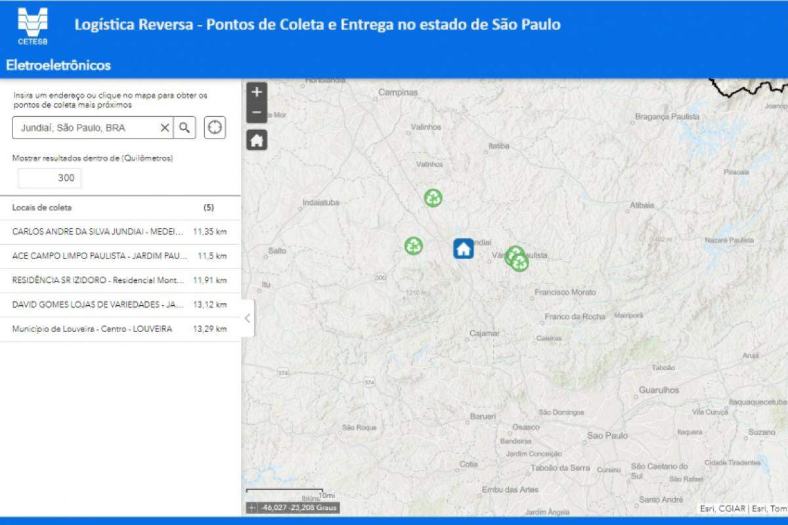Open ACE CAMPO LIMPO PAULISTA result
This screenshot has height=525, width=788.
click(120, 256)
